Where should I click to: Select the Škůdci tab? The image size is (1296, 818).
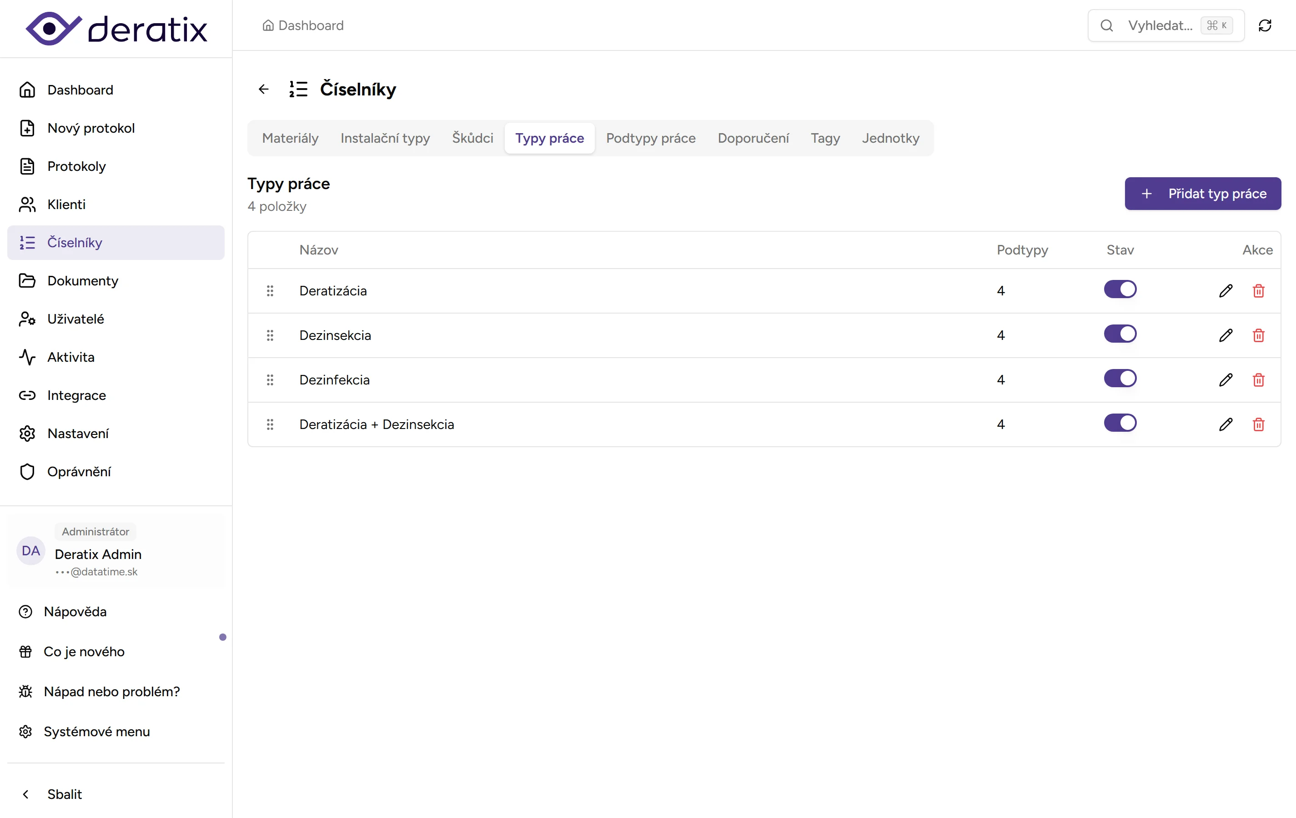point(472,138)
